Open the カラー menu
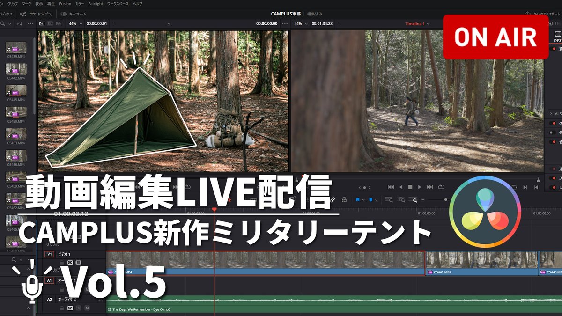This screenshot has width=562, height=316. [80, 4]
